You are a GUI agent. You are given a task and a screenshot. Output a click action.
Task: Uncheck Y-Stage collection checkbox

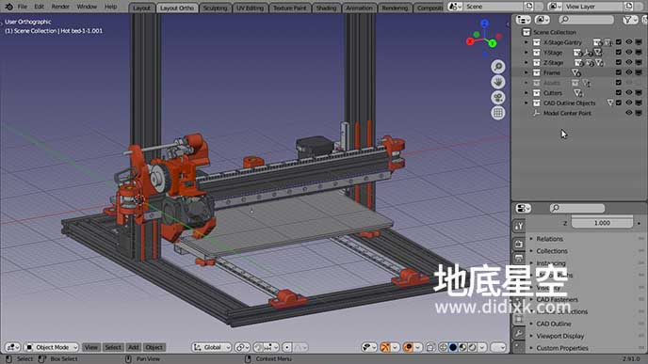619,53
